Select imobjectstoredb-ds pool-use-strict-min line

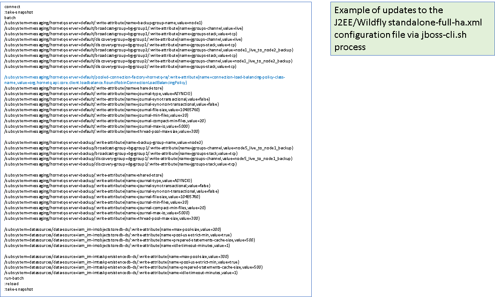tap(118, 235)
